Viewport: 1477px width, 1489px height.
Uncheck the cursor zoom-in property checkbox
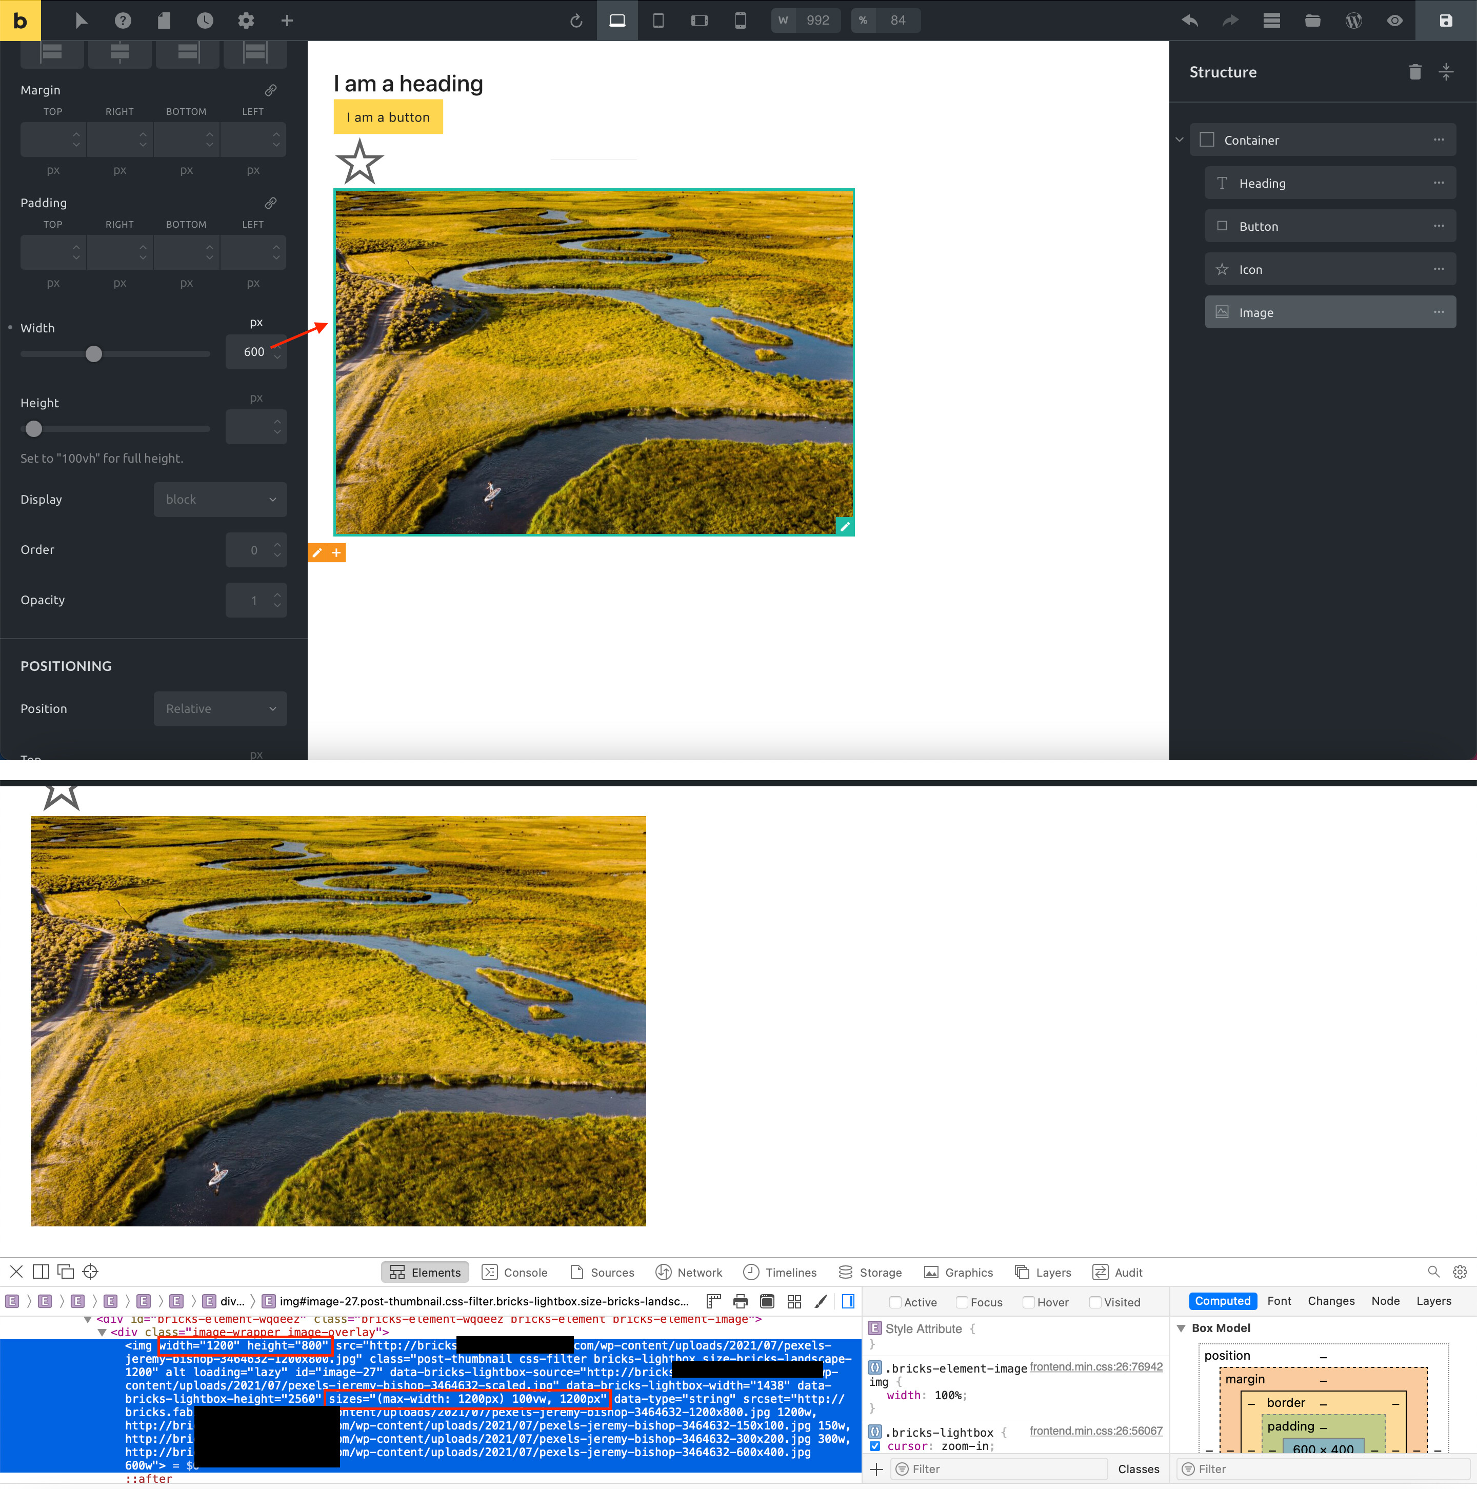(x=875, y=1446)
